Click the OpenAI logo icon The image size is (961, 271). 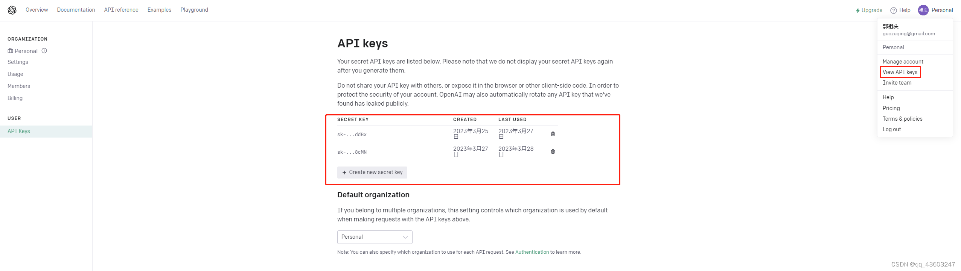pos(12,10)
